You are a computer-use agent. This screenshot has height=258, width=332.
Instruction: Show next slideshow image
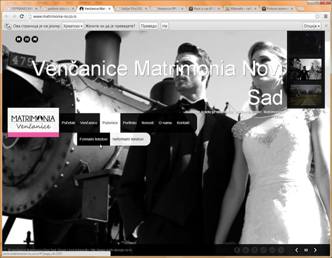coord(315,250)
